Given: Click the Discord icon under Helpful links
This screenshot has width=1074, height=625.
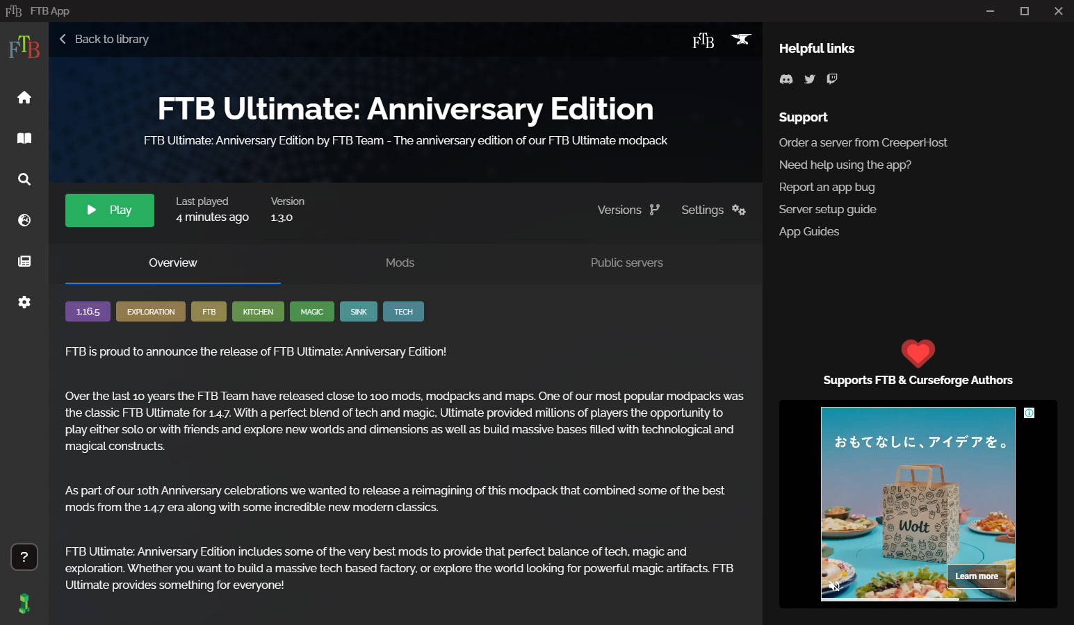Looking at the screenshot, I should click(786, 79).
